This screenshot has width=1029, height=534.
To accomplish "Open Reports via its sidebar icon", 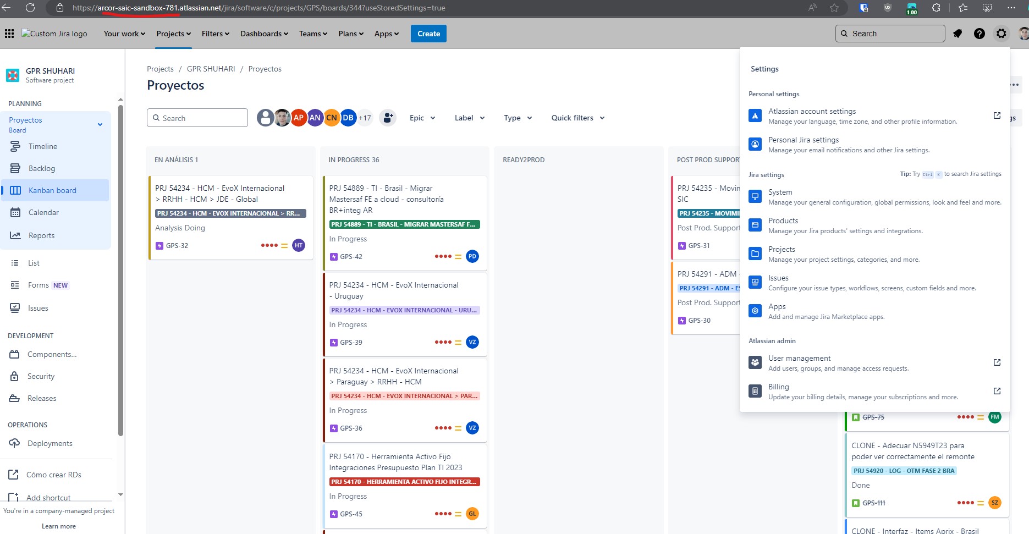I will 15,235.
